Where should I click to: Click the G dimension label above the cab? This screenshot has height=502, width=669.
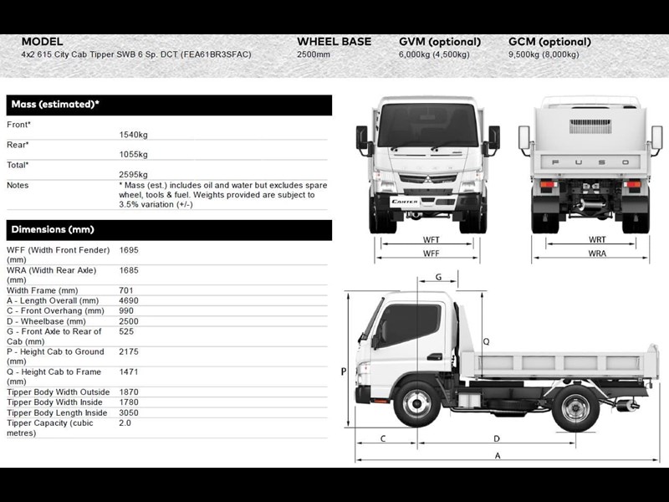click(x=438, y=277)
